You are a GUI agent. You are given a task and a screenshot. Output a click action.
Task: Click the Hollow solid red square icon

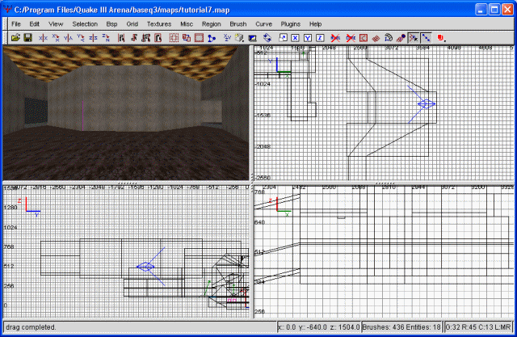click(199, 38)
